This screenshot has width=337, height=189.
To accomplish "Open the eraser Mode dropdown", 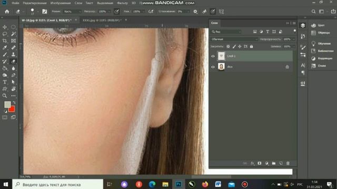I will [72, 12].
